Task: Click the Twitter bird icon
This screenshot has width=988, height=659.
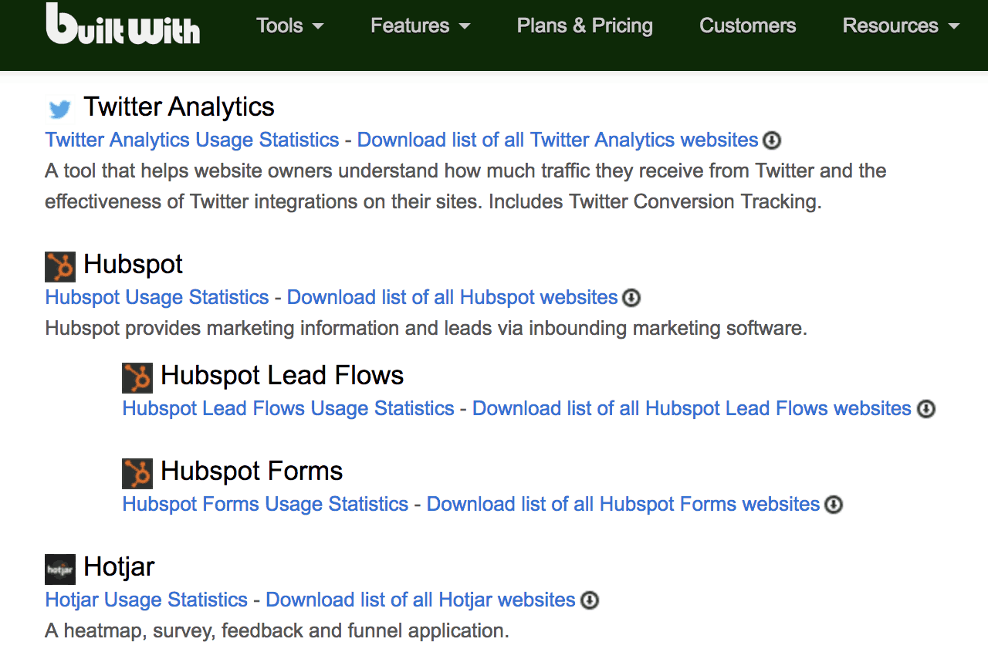Action: point(59,109)
